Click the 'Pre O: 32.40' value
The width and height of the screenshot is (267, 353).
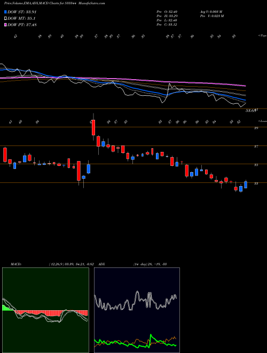click(167, 12)
